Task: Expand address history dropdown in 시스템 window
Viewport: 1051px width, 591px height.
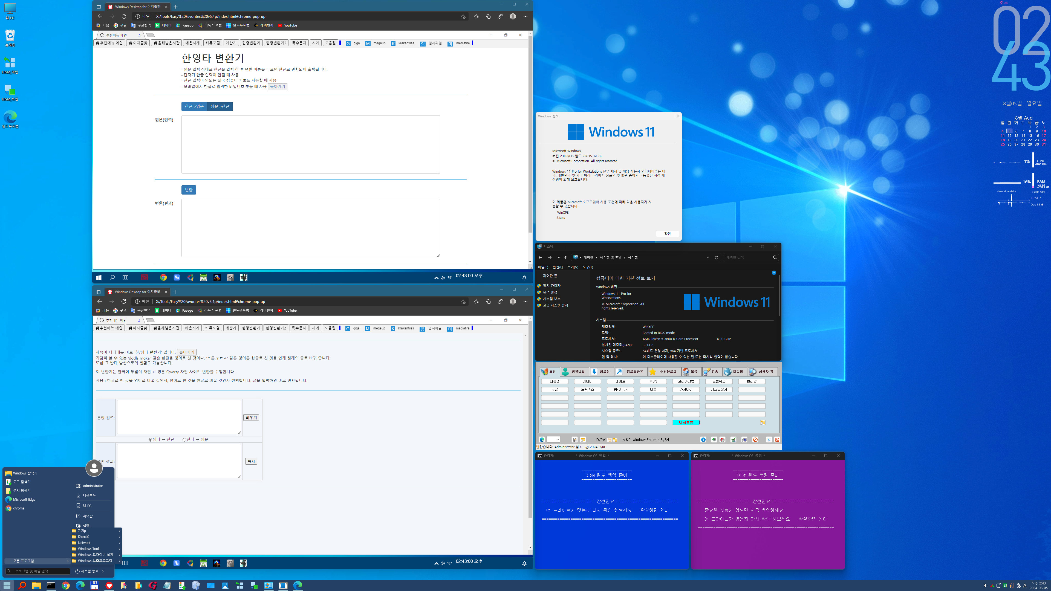Action: pos(708,257)
